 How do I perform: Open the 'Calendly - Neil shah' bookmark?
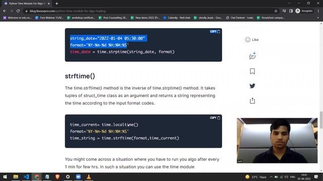tap(177, 18)
